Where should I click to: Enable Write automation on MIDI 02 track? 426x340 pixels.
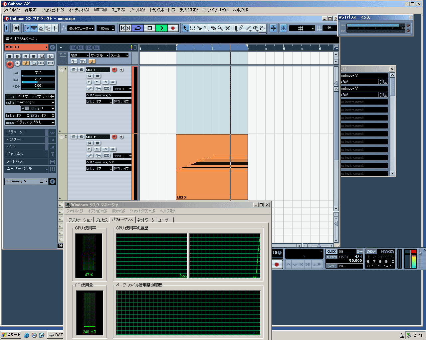coord(98,143)
